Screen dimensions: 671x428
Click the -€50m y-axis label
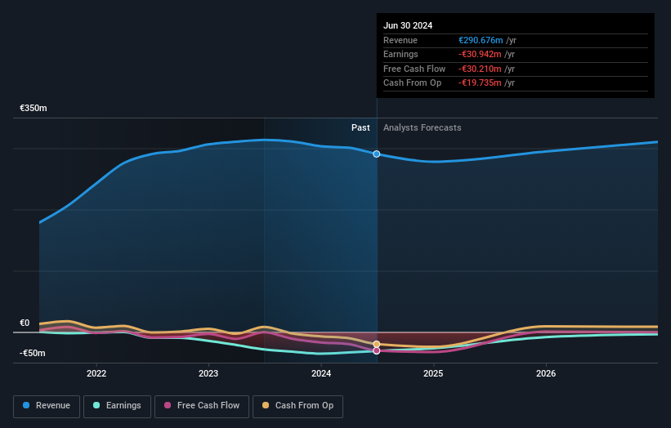(x=33, y=353)
